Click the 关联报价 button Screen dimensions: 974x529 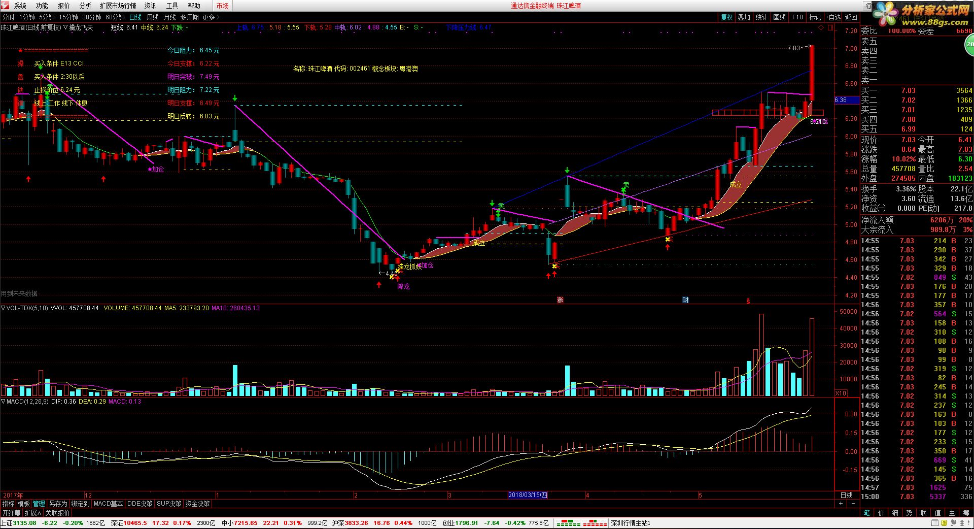57,513
